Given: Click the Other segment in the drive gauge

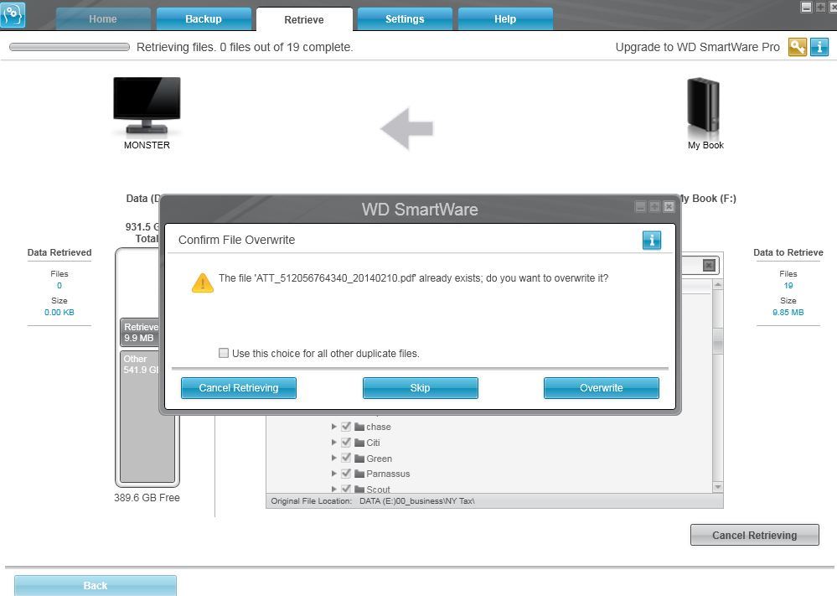Looking at the screenshot, I should (147, 417).
